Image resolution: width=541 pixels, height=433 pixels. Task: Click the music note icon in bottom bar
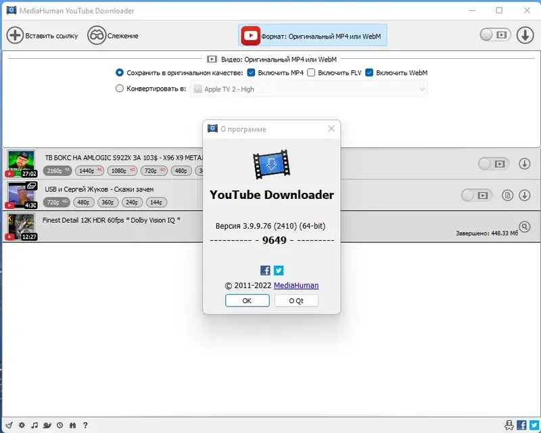(x=35, y=426)
